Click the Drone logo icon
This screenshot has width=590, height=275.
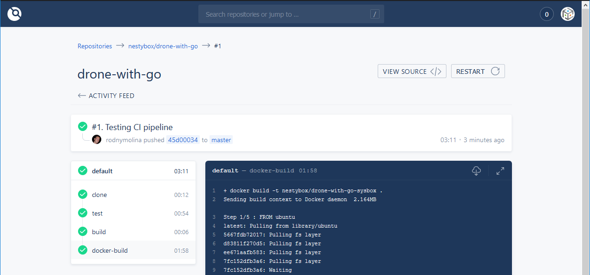pyautogui.click(x=14, y=14)
